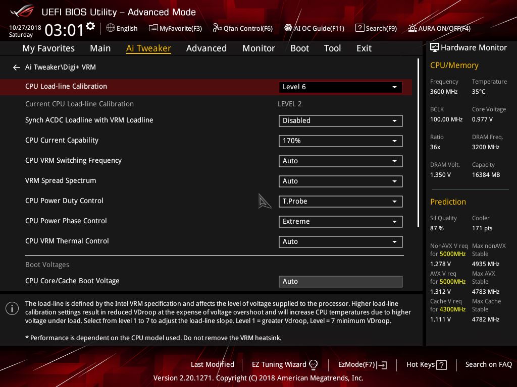Screen dimensions: 517x387
Task: Click CPU VRM Switching Frequency label
Action: (x=73, y=160)
